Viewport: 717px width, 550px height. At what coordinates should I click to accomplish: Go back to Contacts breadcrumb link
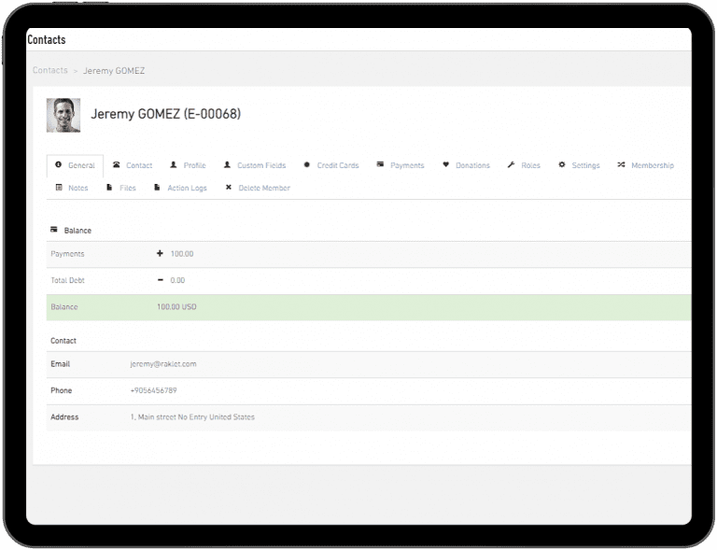click(x=50, y=71)
